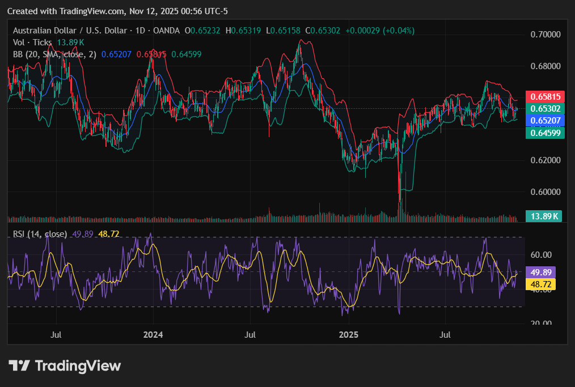Click the yellow 48.72 RSI axis tag

point(541,284)
